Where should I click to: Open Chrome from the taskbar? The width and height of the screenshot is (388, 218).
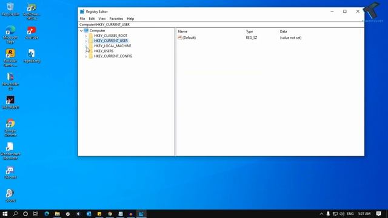coord(110,214)
